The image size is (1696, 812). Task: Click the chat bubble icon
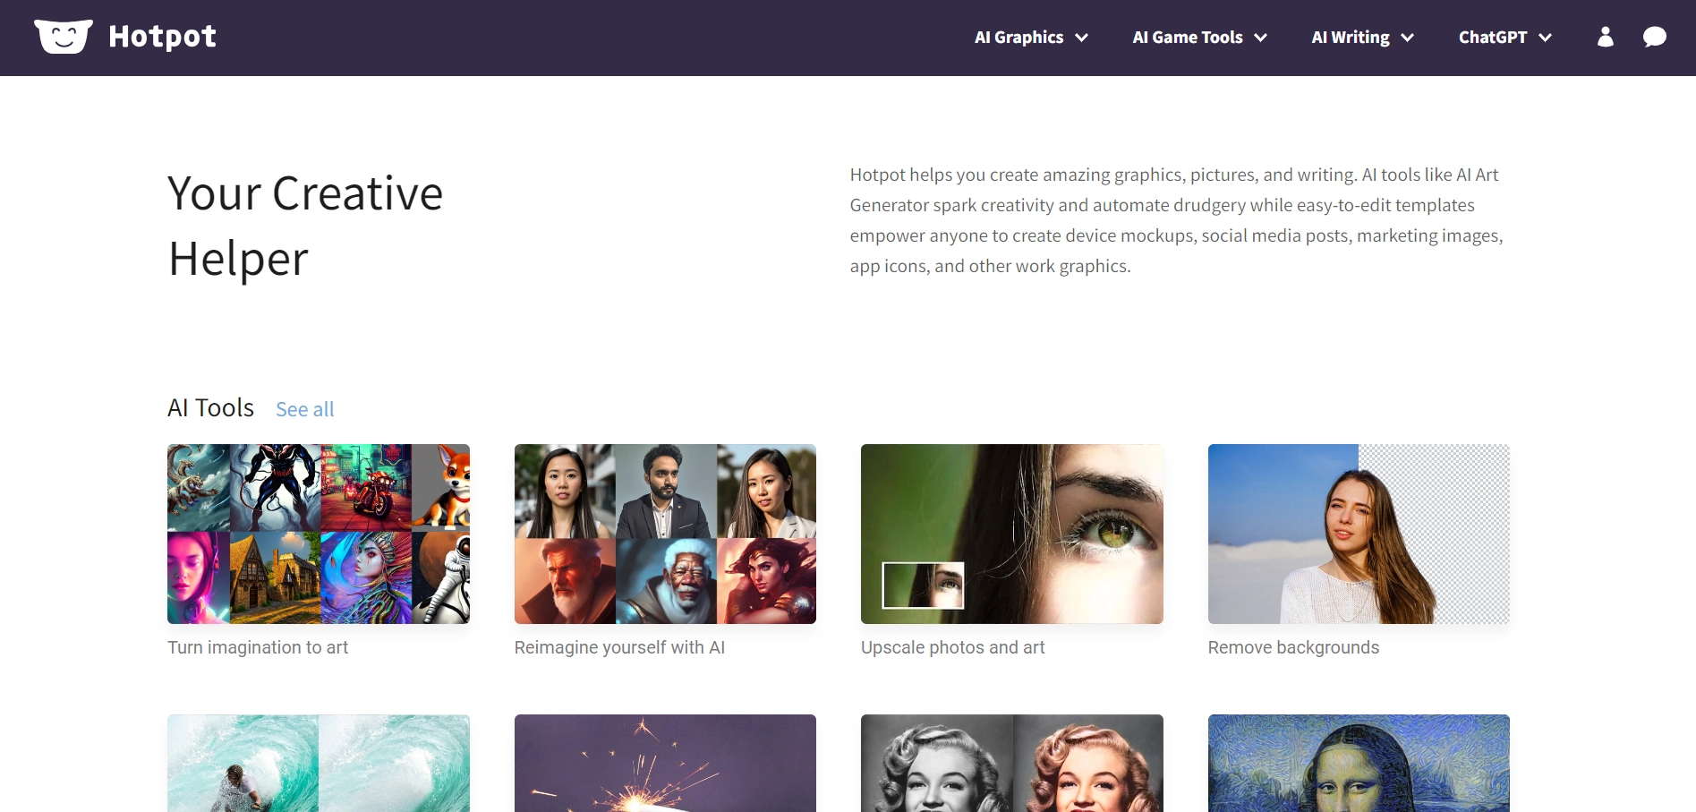point(1654,37)
